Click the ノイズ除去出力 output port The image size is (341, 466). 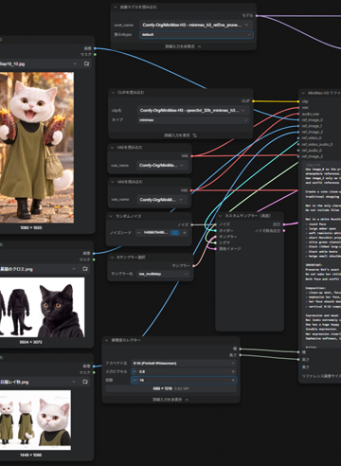click(x=284, y=231)
